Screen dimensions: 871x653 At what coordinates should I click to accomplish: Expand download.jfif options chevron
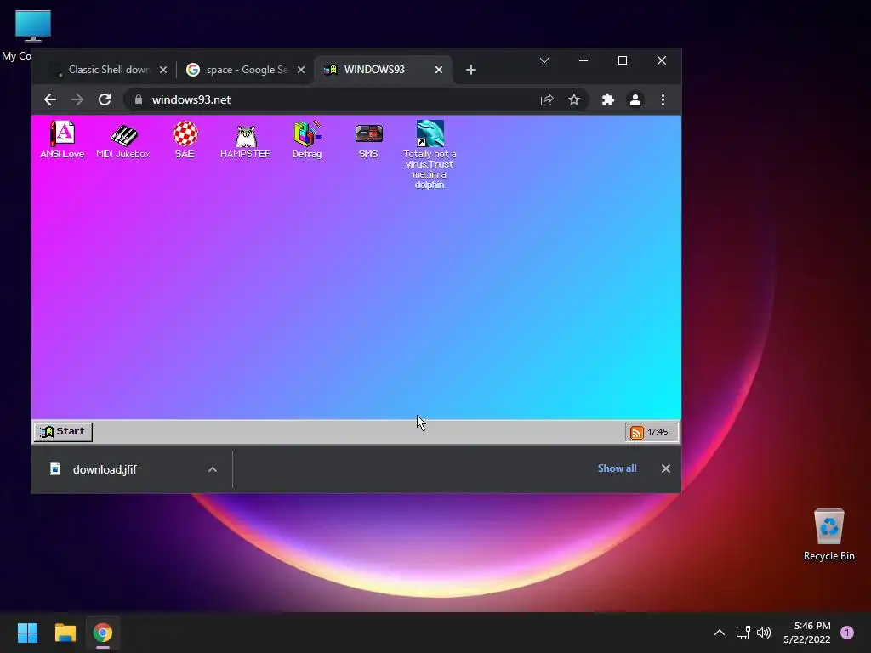coord(212,469)
